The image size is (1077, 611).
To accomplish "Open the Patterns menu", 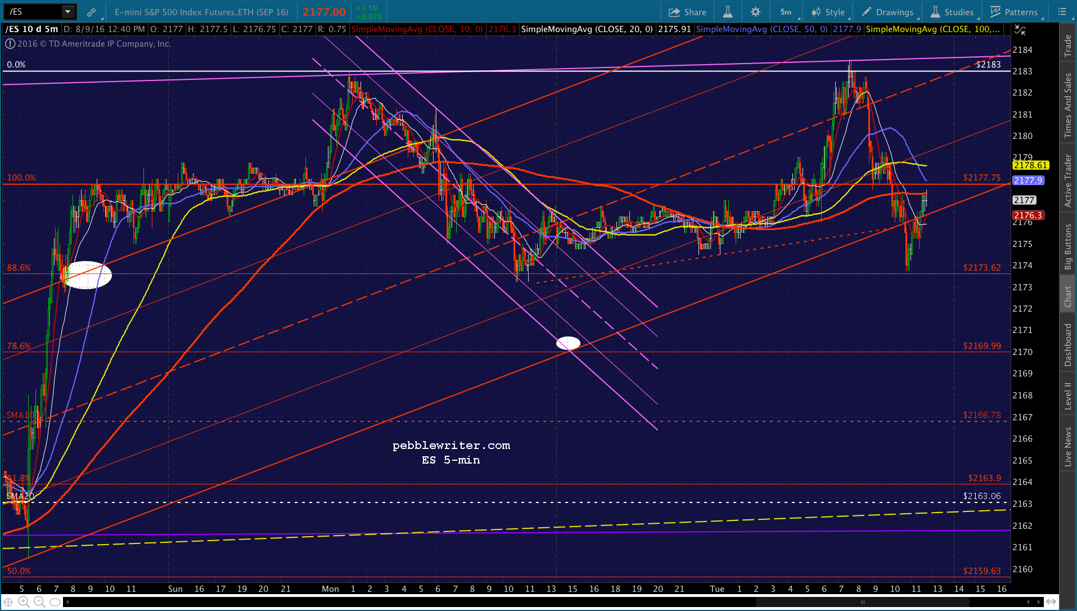I will (x=1015, y=12).
